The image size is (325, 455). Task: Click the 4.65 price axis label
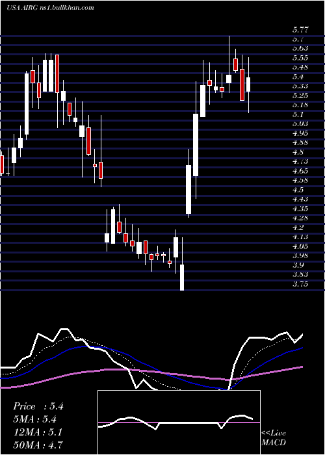click(300, 171)
